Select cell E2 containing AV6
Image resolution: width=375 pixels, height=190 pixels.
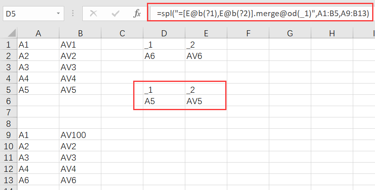point(206,56)
